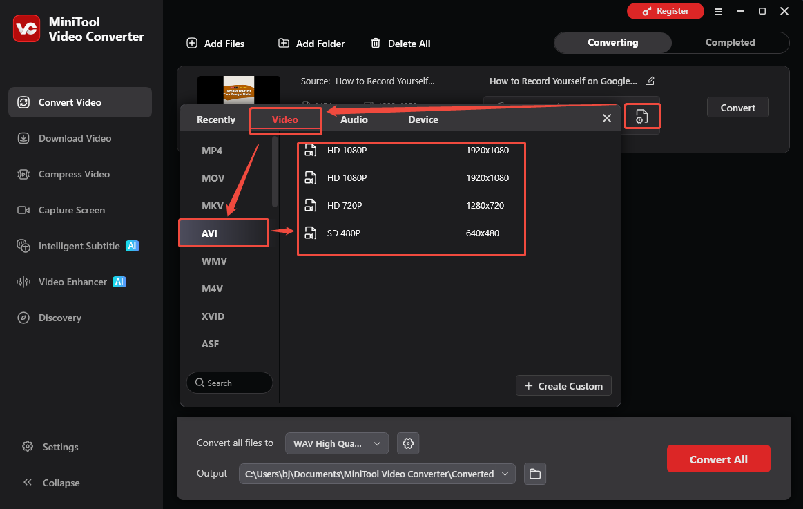Select the MOV format
This screenshot has height=509, width=803.
pyautogui.click(x=213, y=178)
